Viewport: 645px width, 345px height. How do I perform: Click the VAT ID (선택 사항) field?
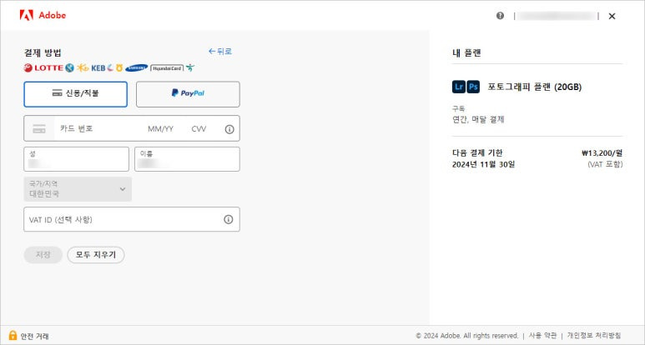[x=132, y=219]
